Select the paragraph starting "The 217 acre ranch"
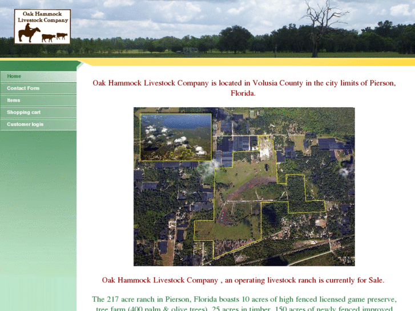The image size is (415, 311). pos(244,304)
